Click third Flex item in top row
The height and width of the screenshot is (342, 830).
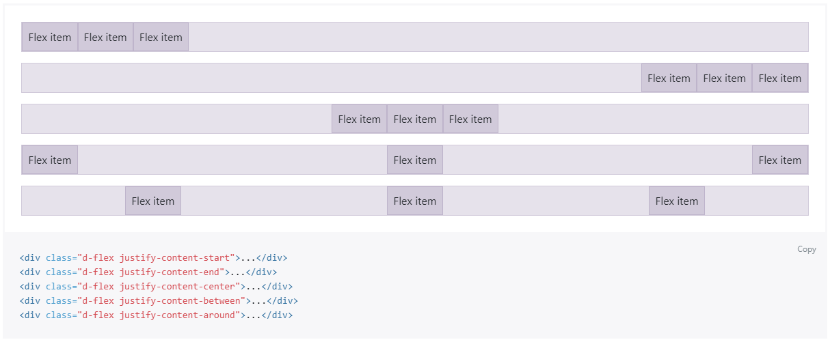[161, 38]
